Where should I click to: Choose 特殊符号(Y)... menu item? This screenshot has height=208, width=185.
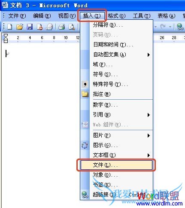[116, 84]
